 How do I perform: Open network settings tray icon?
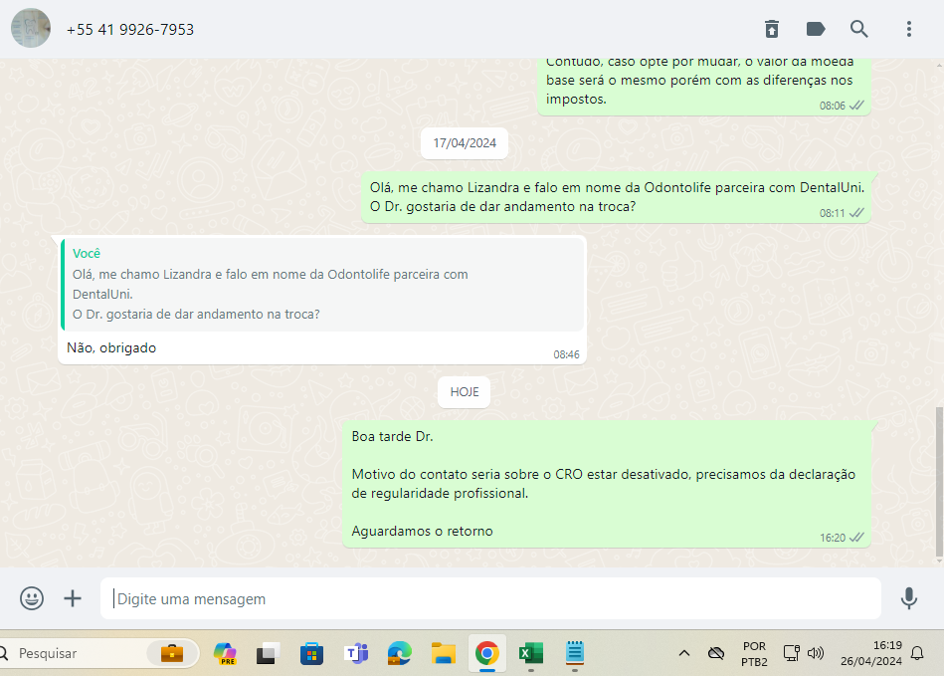(x=791, y=653)
